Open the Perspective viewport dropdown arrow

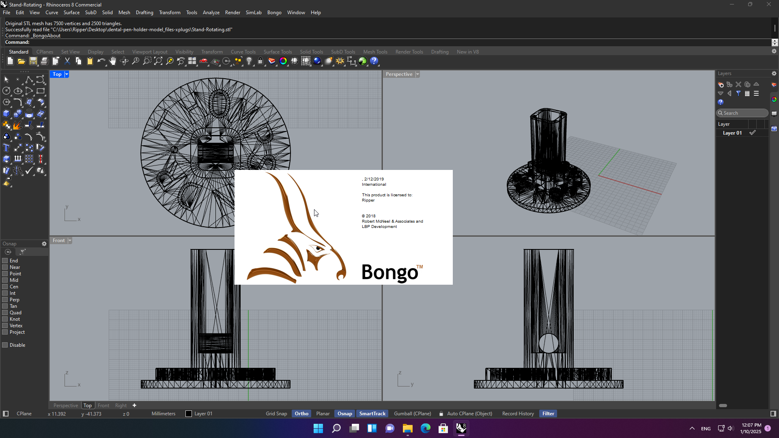(417, 74)
